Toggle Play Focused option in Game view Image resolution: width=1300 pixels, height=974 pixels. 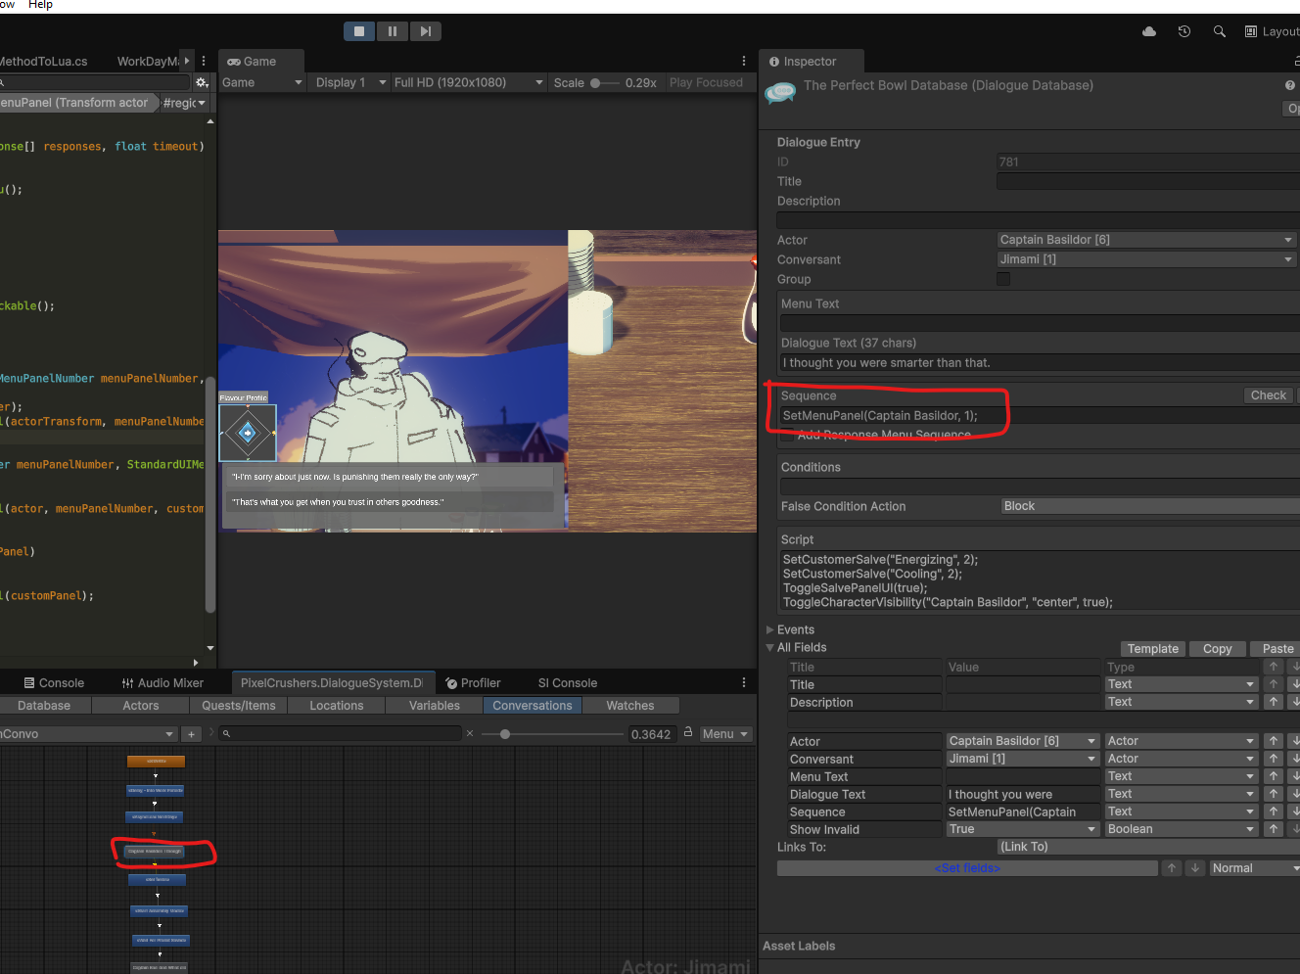(706, 82)
